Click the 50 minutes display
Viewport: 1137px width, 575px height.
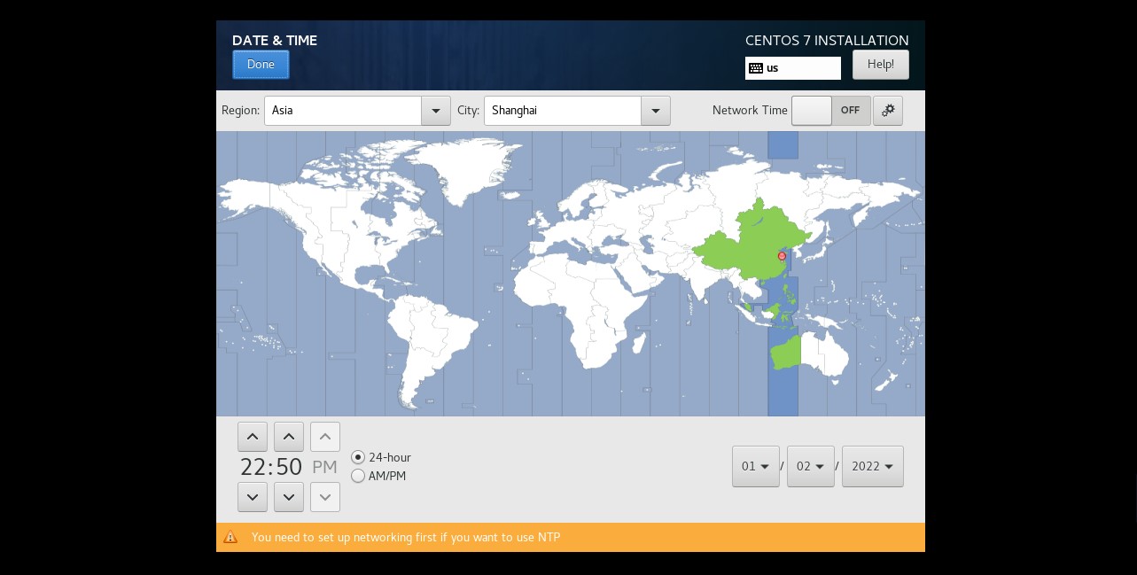pyautogui.click(x=289, y=467)
